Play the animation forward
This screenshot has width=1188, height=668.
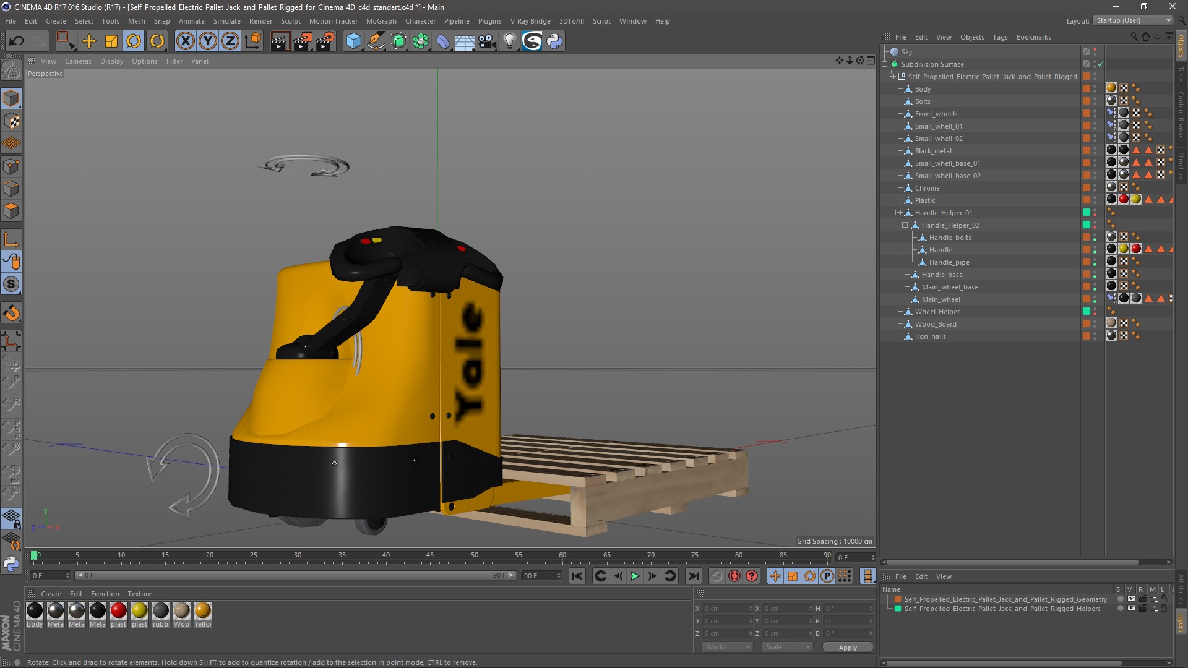(x=635, y=576)
